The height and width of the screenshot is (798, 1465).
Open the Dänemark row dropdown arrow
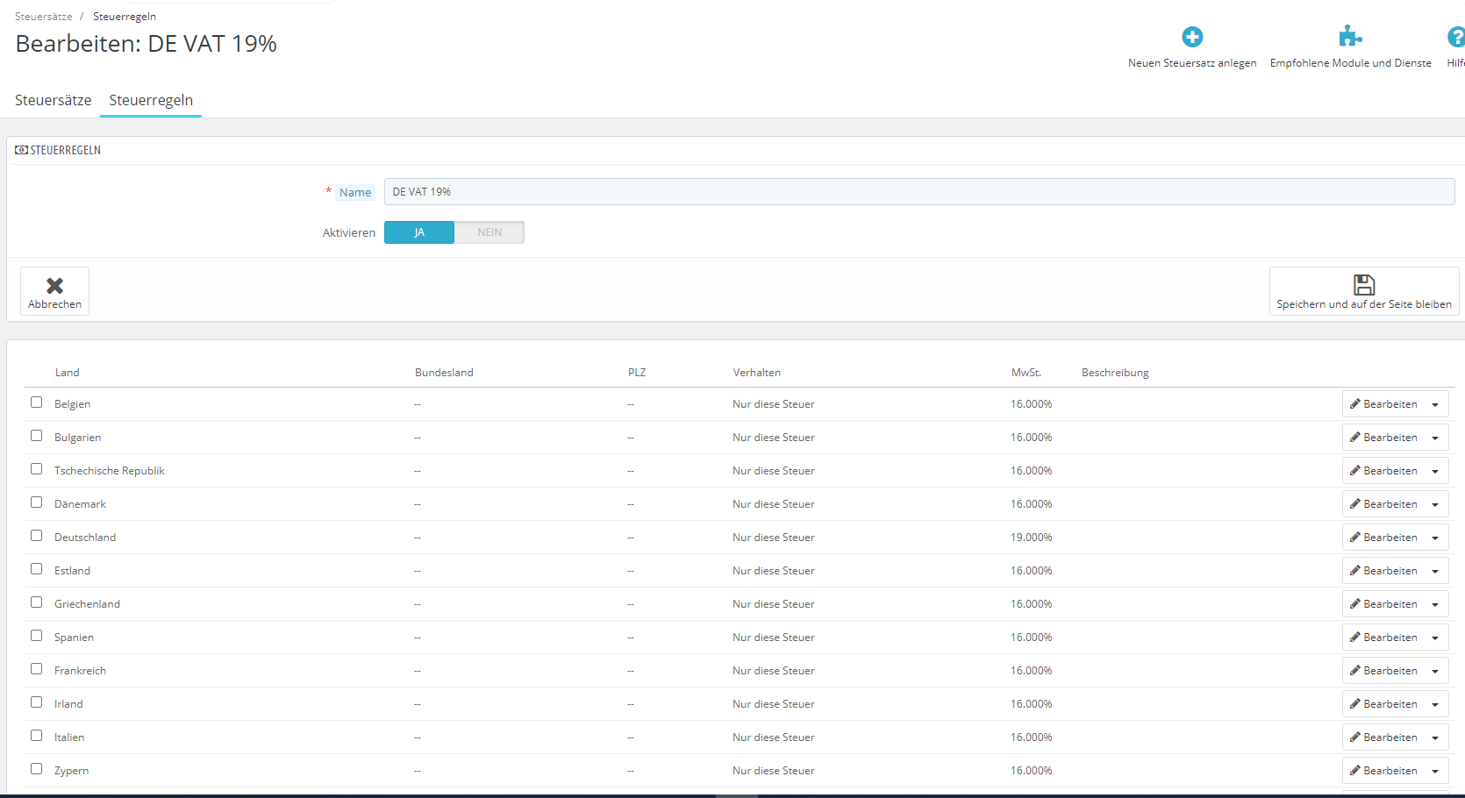coord(1435,504)
